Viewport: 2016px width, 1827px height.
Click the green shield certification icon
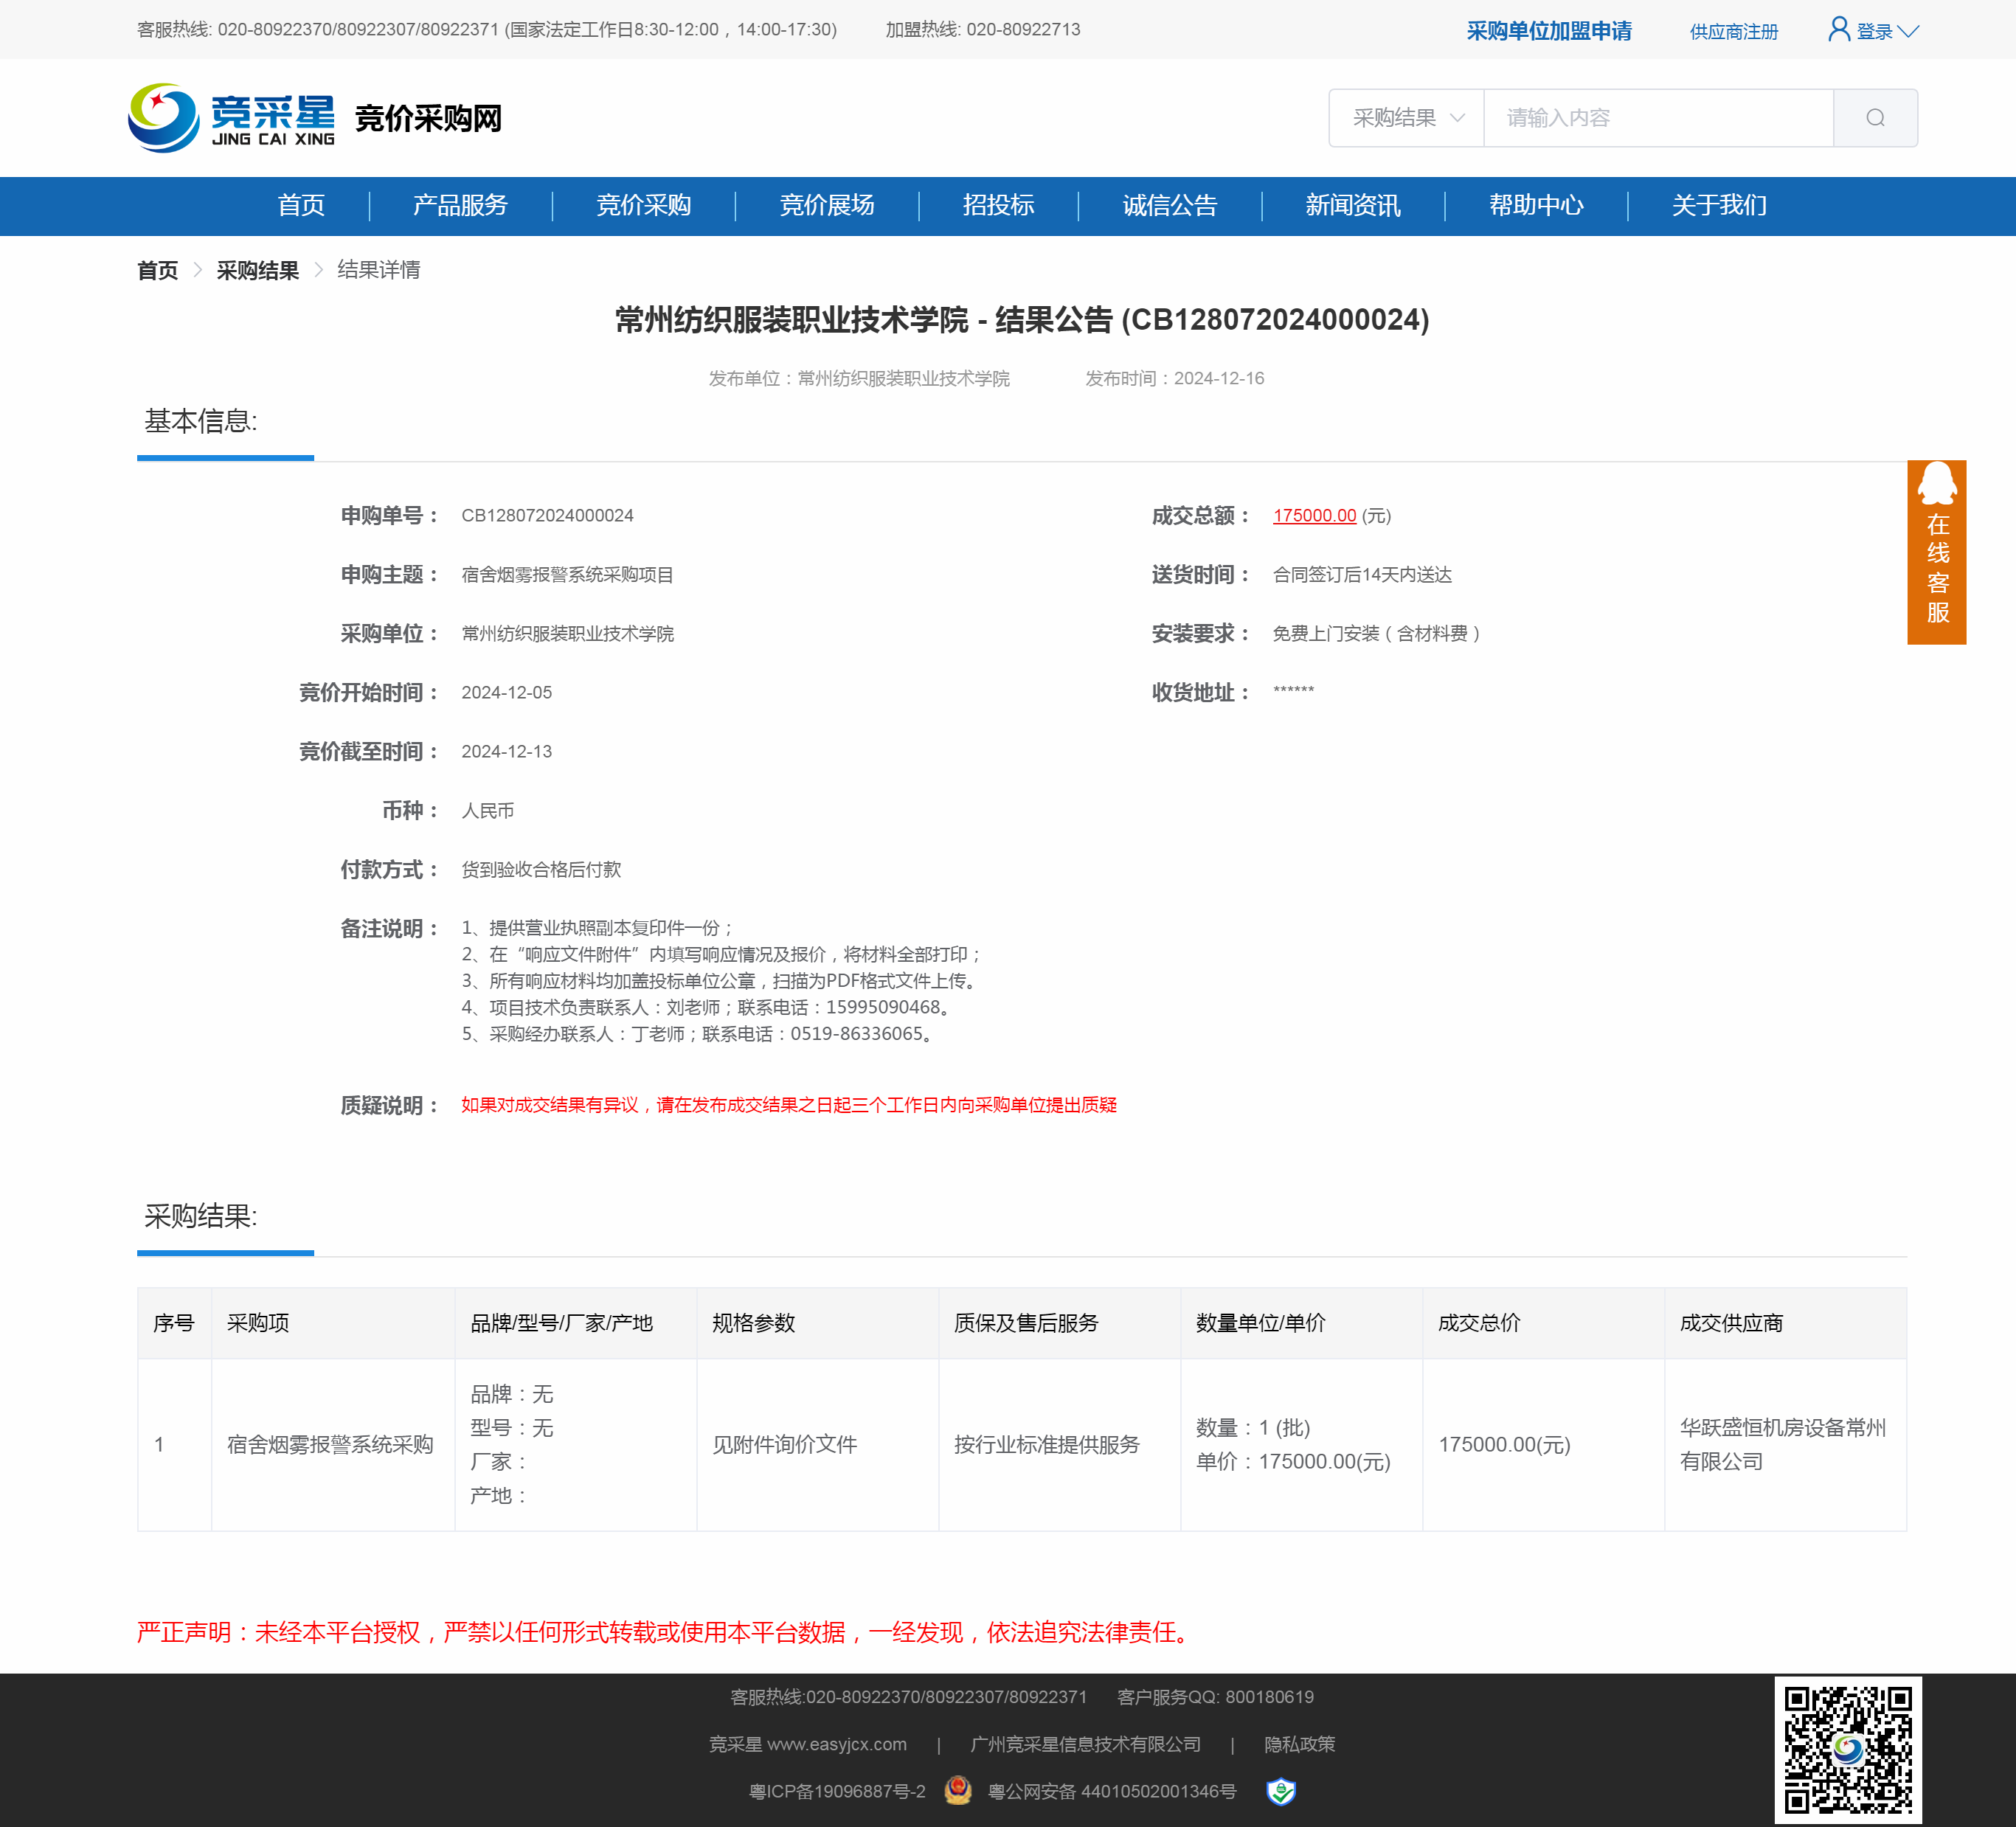pyautogui.click(x=1280, y=1791)
